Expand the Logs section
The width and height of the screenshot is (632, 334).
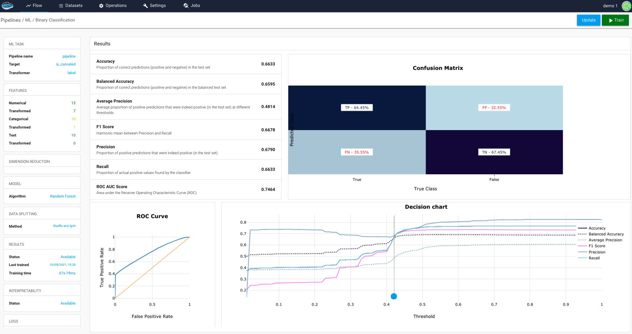[x=42, y=321]
